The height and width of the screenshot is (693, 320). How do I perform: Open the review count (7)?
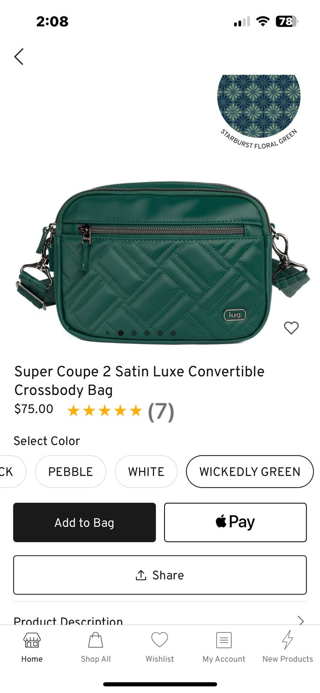click(x=161, y=411)
